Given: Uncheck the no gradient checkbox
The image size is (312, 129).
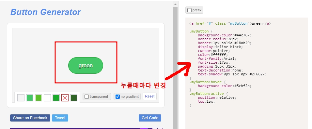Looking at the screenshot, I should click(x=117, y=97).
